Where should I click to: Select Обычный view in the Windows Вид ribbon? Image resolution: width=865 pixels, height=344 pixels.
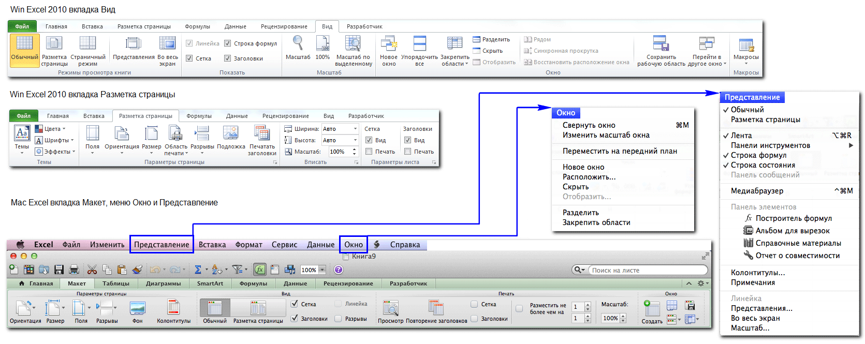(x=24, y=51)
